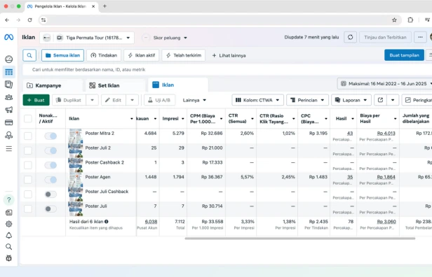Open the notifications bell icon
The width and height of the screenshot is (432, 277).
pos(9,236)
